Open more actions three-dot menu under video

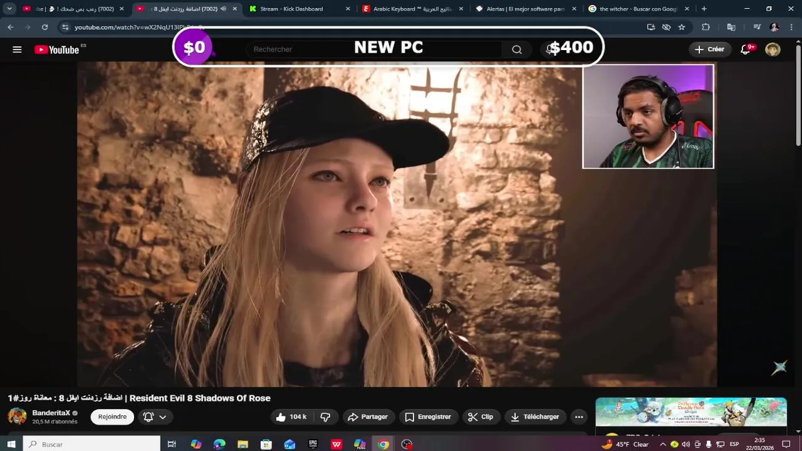pos(579,417)
